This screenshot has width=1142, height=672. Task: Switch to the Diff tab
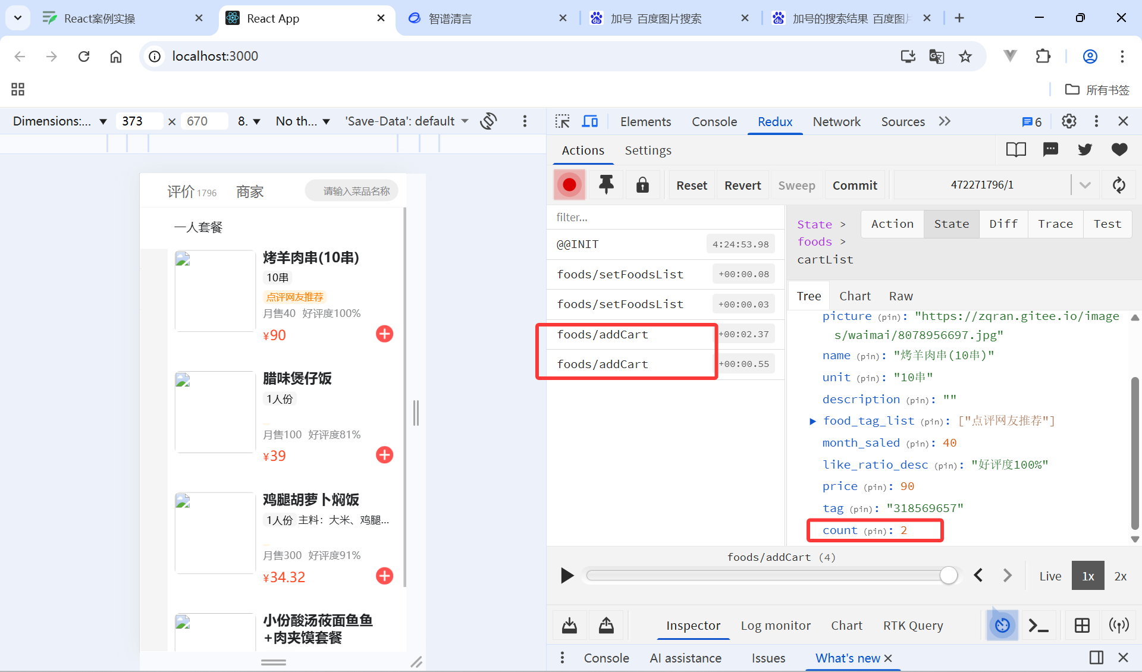coord(1003,224)
